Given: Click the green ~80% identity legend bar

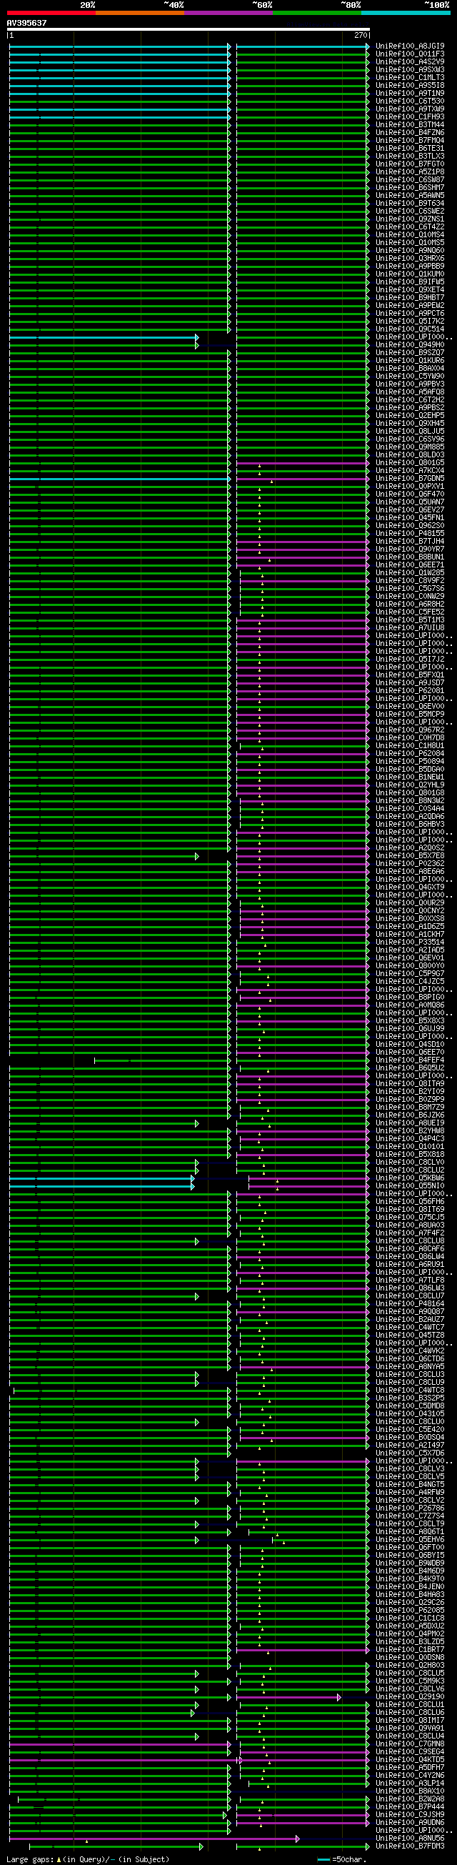Looking at the screenshot, I should pos(317,13).
